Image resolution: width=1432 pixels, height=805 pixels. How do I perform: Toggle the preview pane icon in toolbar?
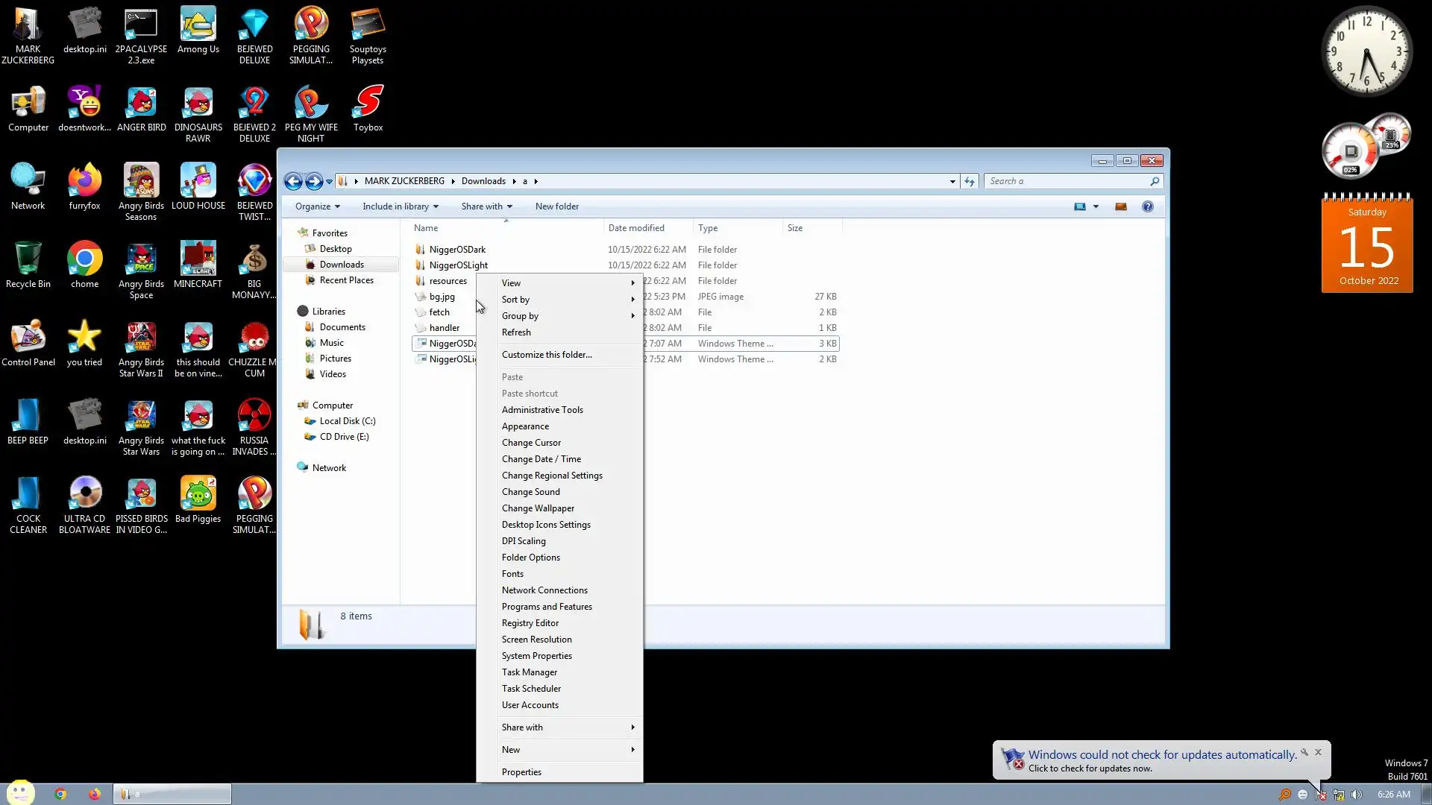[1120, 206]
